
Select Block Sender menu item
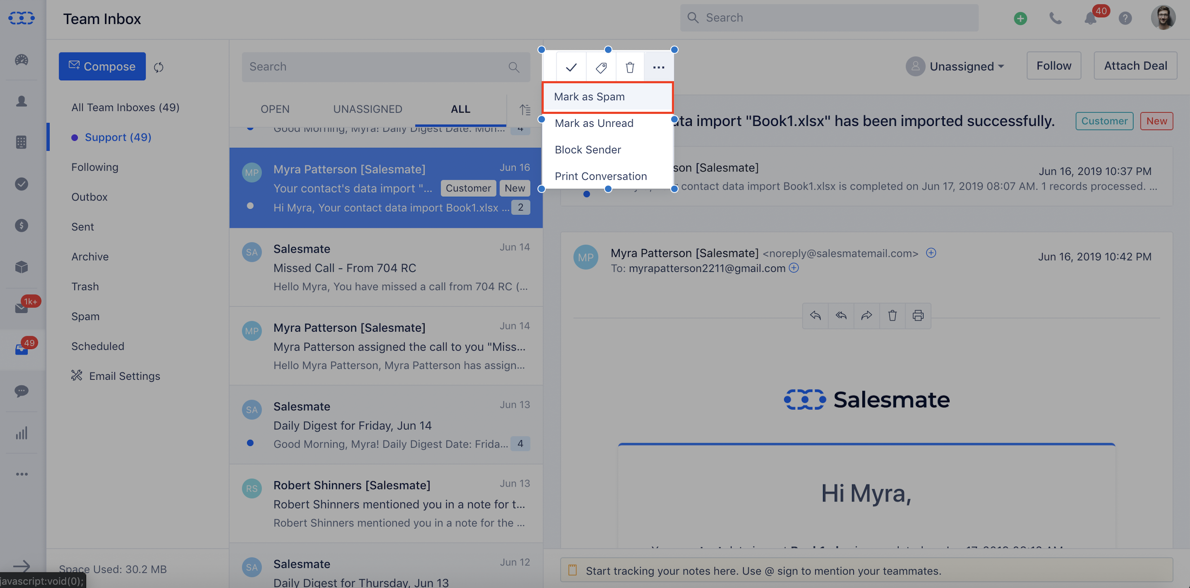coord(607,150)
